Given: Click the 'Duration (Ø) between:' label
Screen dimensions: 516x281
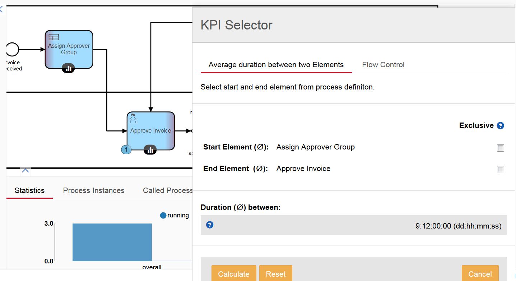Looking at the screenshot, I should 241,207.
